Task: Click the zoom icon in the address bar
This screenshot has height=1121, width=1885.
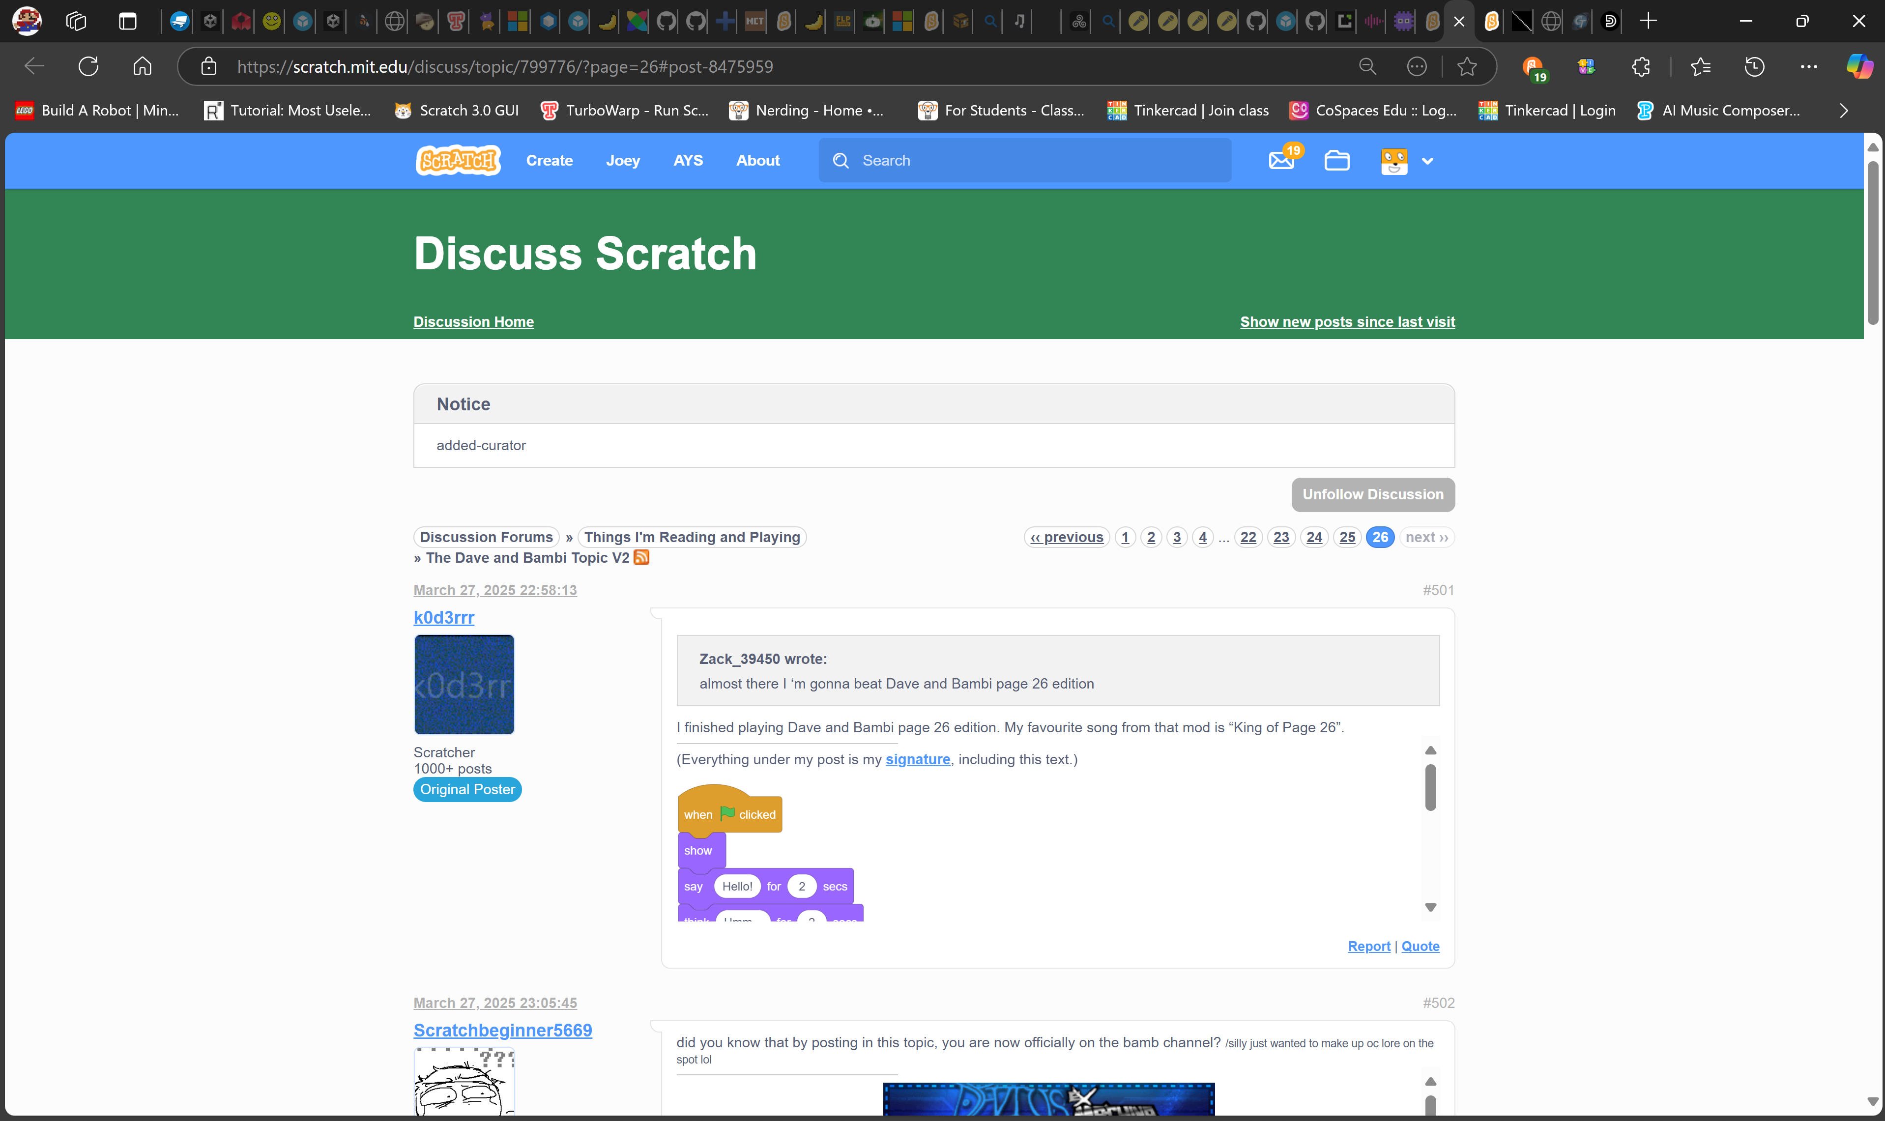Action: click(x=1367, y=66)
